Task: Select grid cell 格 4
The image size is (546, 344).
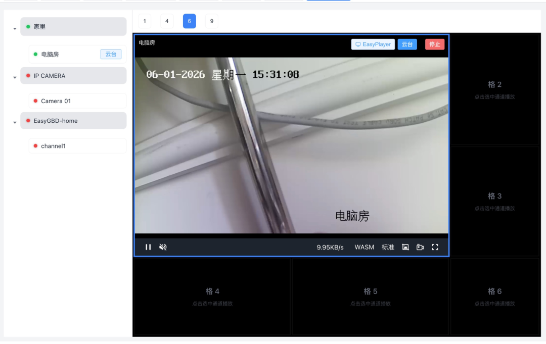Action: [212, 297]
